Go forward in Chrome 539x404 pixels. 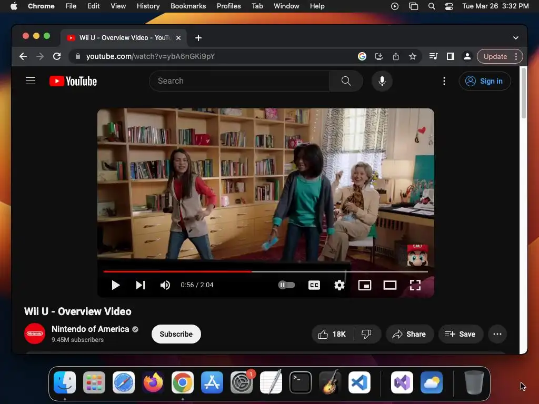40,56
